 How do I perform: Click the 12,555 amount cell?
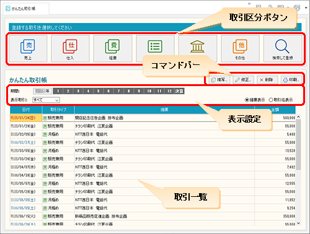pos(275,183)
